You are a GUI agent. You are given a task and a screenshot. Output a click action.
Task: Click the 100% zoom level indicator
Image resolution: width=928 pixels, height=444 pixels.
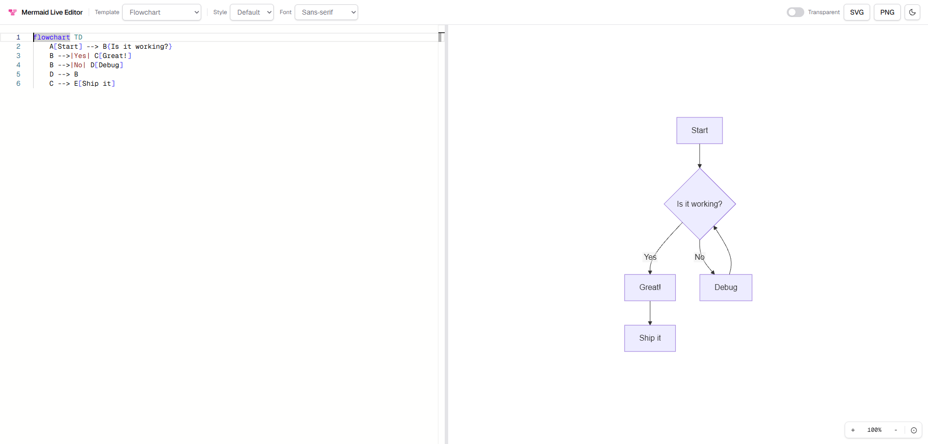coord(874,430)
